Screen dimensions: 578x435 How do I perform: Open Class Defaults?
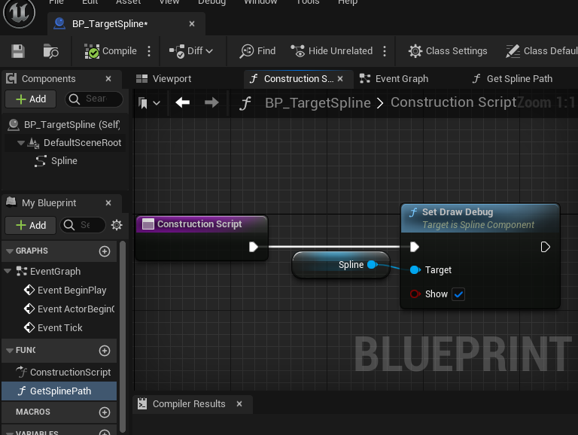point(542,51)
